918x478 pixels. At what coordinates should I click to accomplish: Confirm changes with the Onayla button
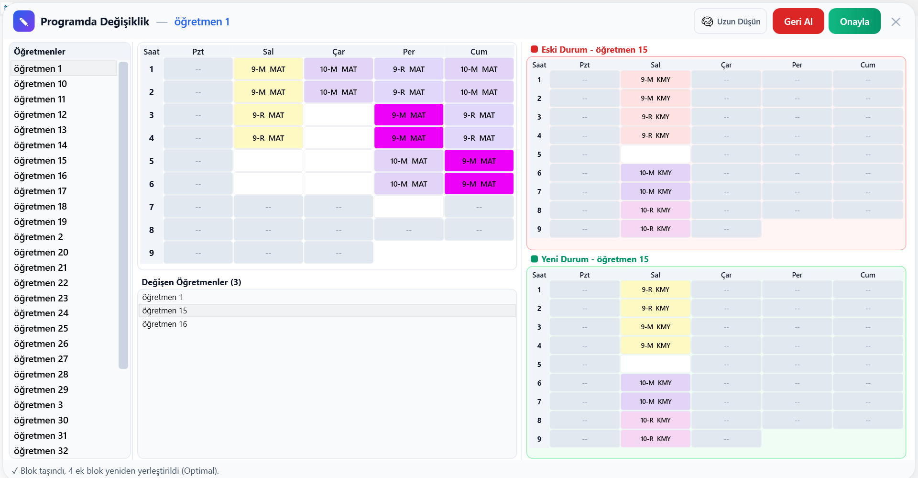(x=854, y=22)
